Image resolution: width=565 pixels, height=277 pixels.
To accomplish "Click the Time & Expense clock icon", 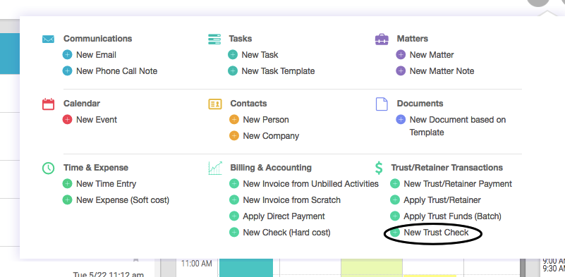I will coord(48,168).
